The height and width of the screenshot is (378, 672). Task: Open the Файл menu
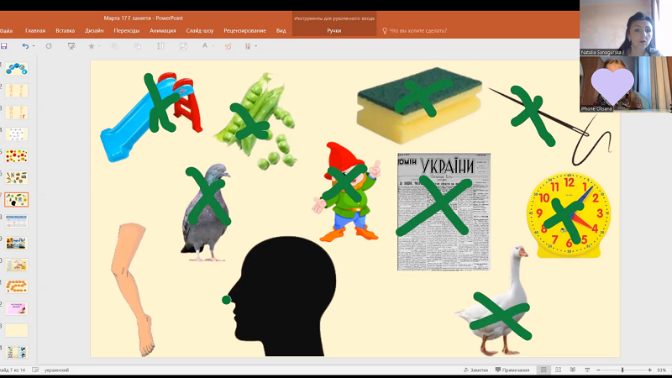click(x=6, y=31)
